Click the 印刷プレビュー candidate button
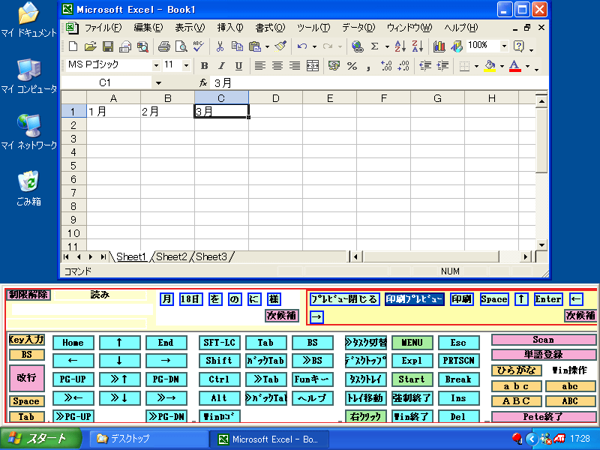 click(415, 298)
